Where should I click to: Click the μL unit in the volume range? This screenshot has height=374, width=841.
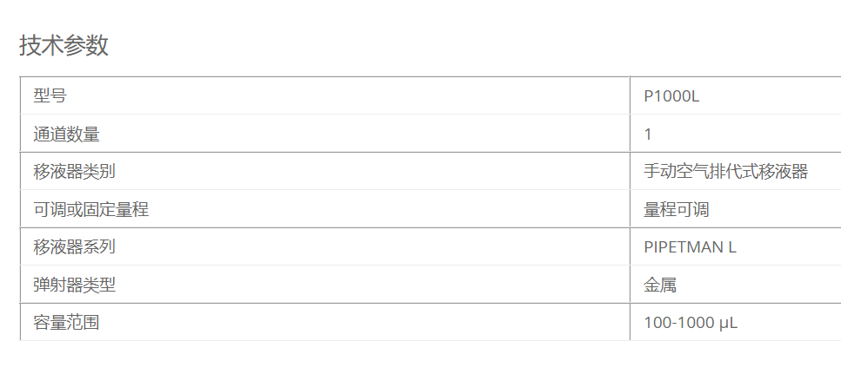click(x=728, y=323)
